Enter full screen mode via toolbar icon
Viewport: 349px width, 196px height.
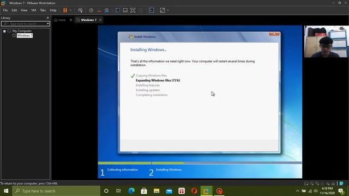(133, 10)
